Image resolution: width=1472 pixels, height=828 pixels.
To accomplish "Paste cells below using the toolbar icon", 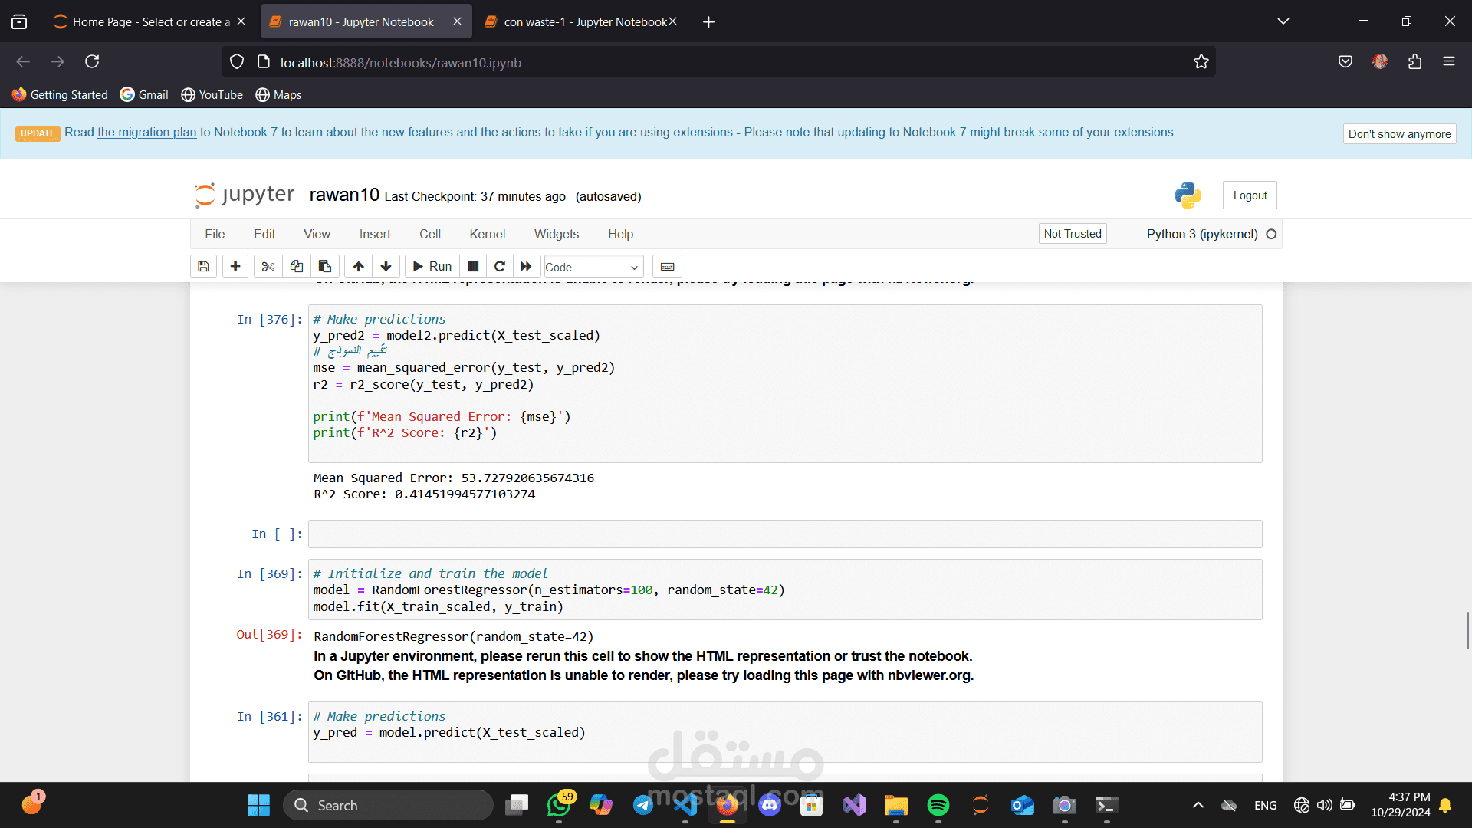I will click(x=325, y=266).
